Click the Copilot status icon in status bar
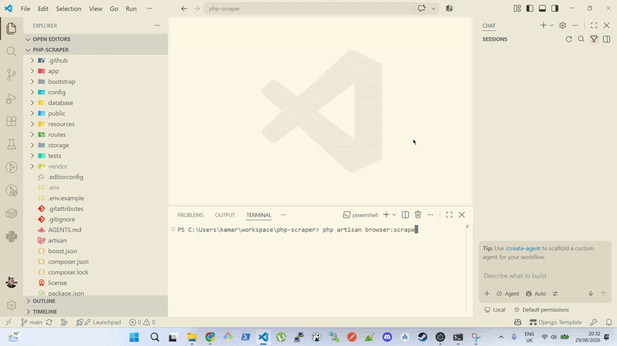This screenshot has width=617, height=346. [x=518, y=322]
